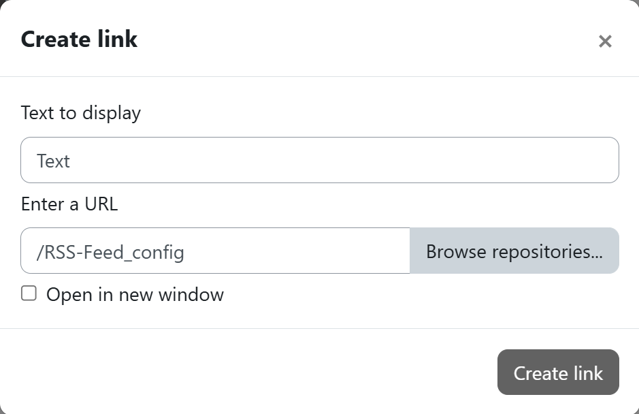Place cursor in the URL text box
Viewport: 639px width, 414px height.
215,251
